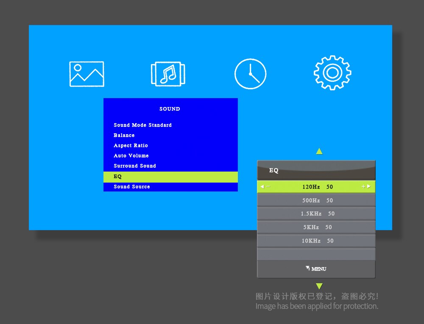Select the 1.5KHz equalizer band
The width and height of the screenshot is (424, 324).
tap(316, 214)
